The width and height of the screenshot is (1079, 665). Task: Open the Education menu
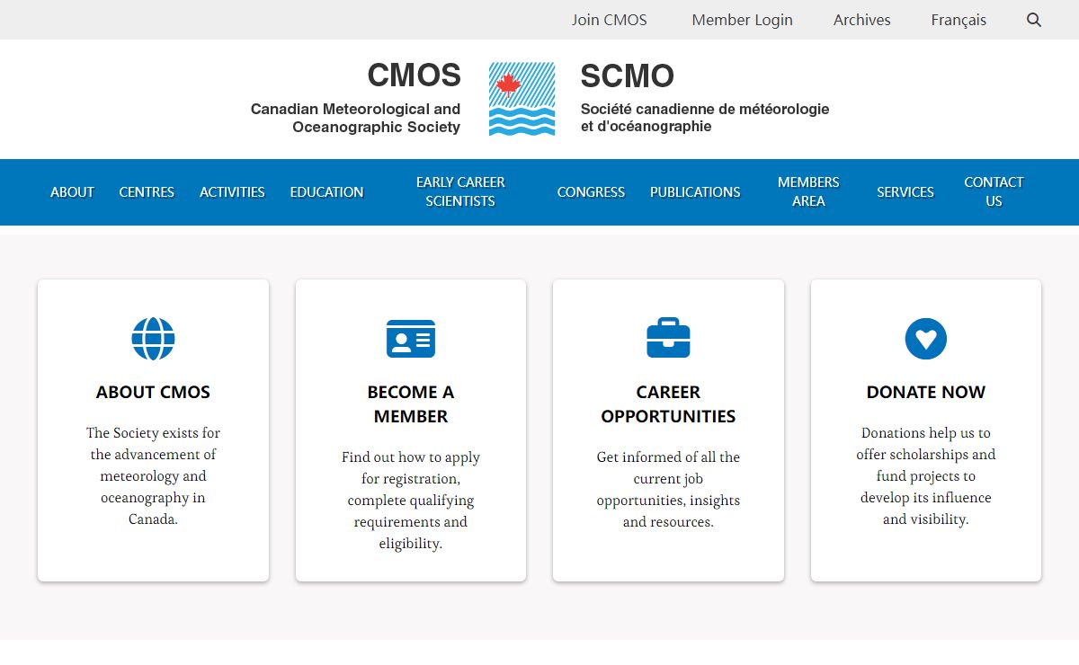(326, 192)
